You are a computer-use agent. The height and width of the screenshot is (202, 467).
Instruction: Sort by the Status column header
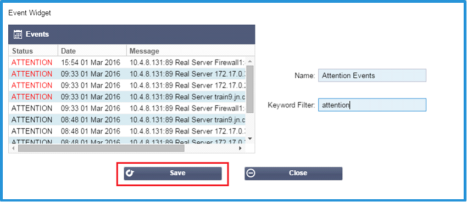coord(33,51)
